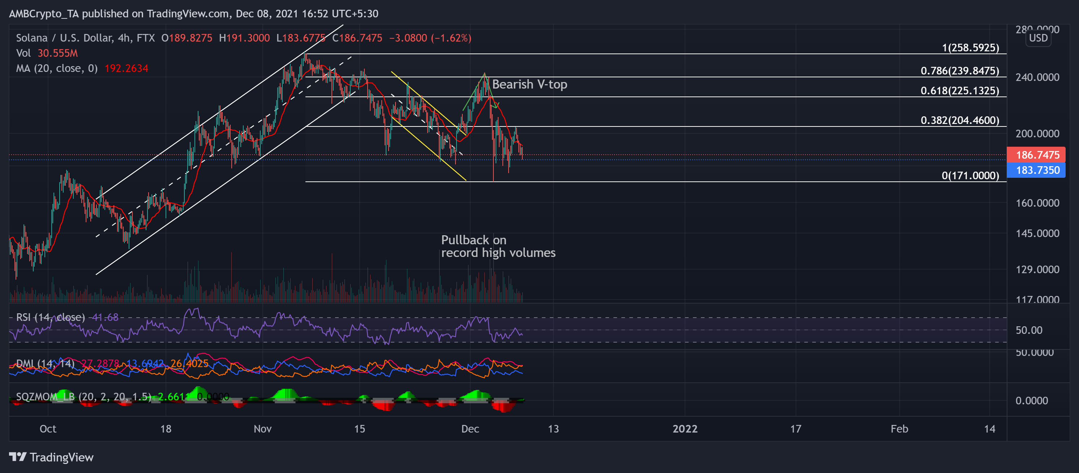Image resolution: width=1079 pixels, height=473 pixels.
Task: Click the AMBCrypto_TA published header text
Action: point(193,14)
